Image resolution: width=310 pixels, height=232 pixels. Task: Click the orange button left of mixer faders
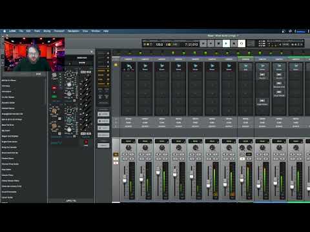(116, 154)
